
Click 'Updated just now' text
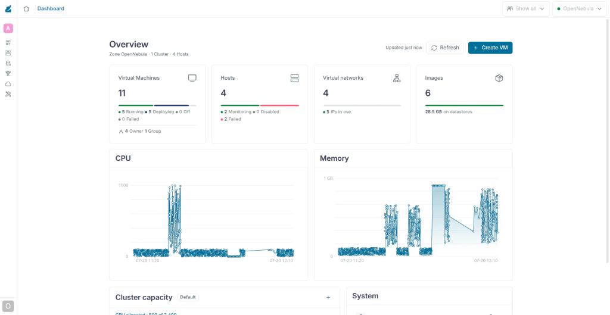(404, 48)
